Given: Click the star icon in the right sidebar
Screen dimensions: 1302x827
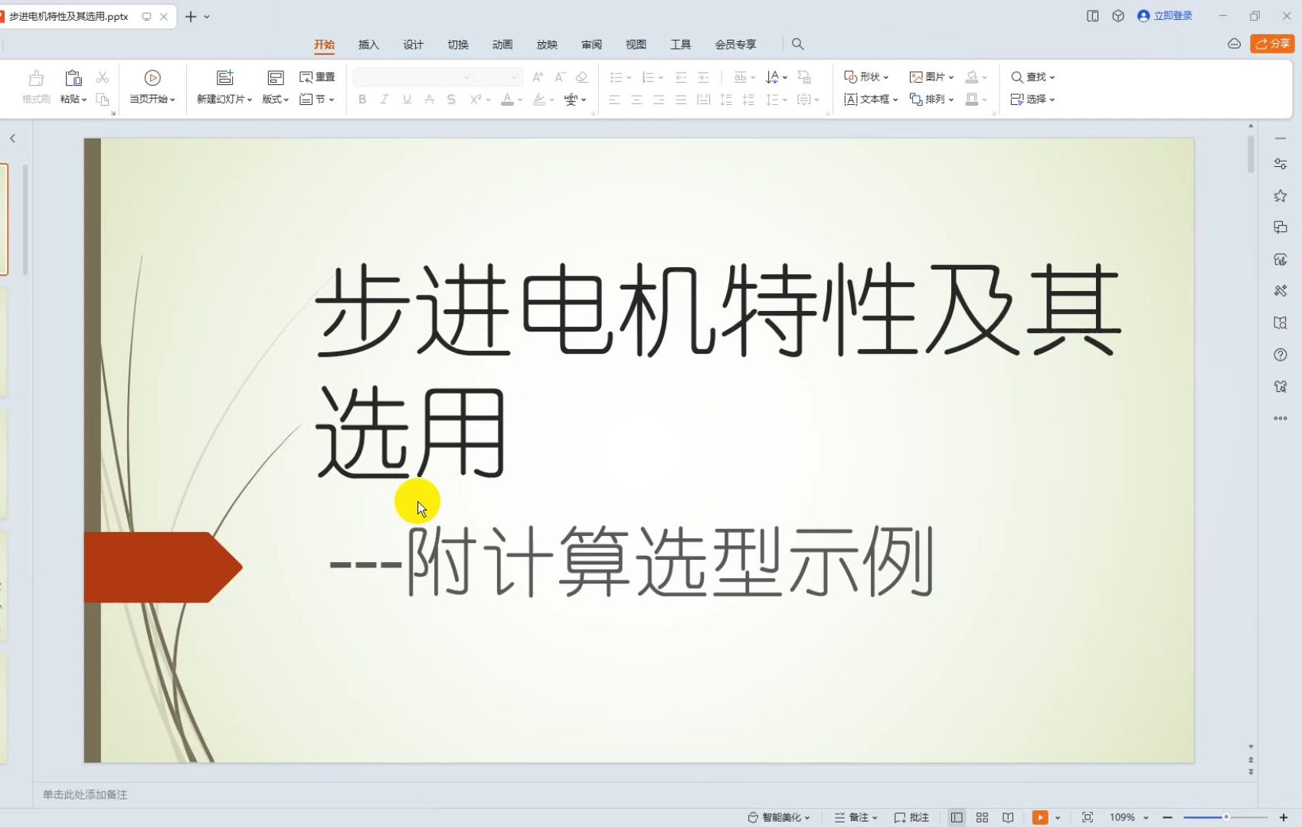Looking at the screenshot, I should point(1280,196).
